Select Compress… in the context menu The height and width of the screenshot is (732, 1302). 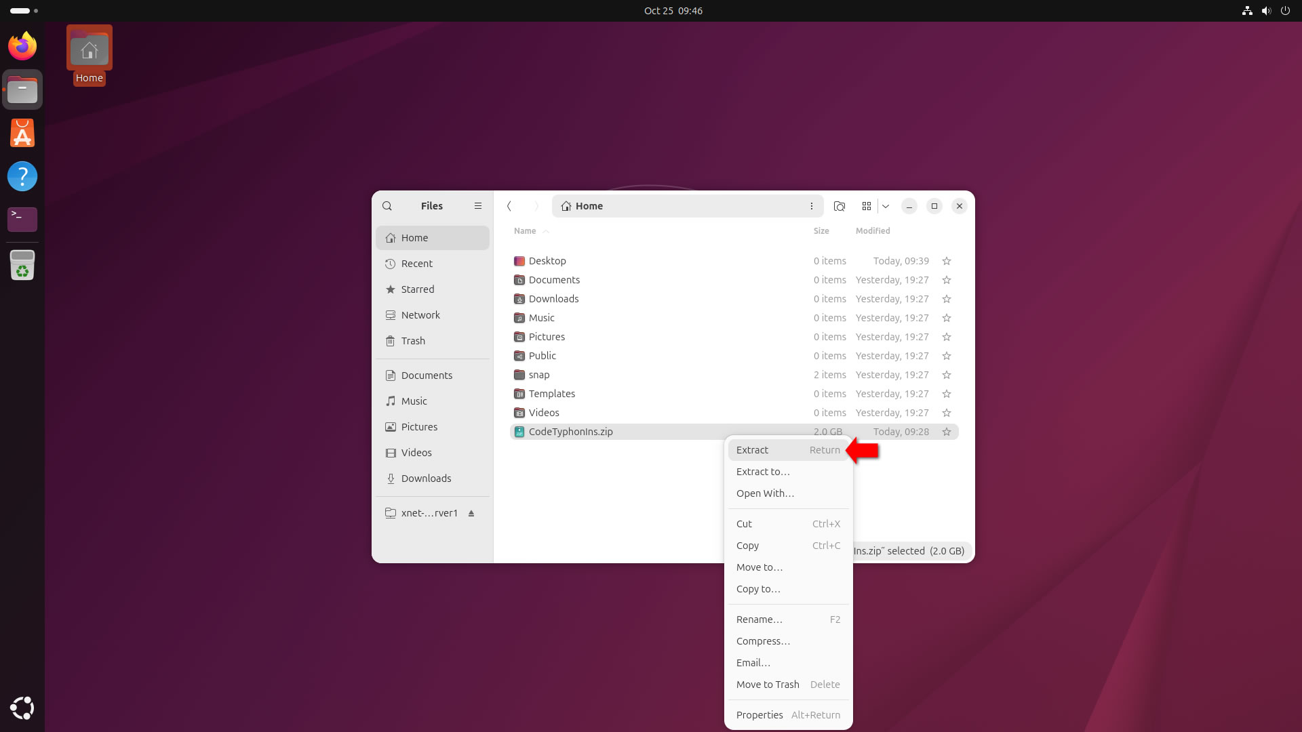click(763, 641)
